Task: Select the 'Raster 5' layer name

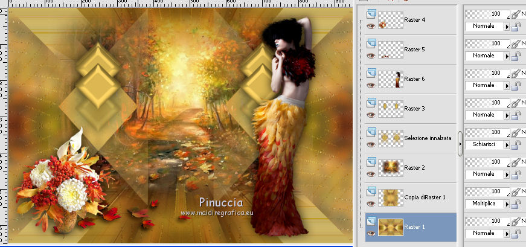Action: [x=415, y=50]
